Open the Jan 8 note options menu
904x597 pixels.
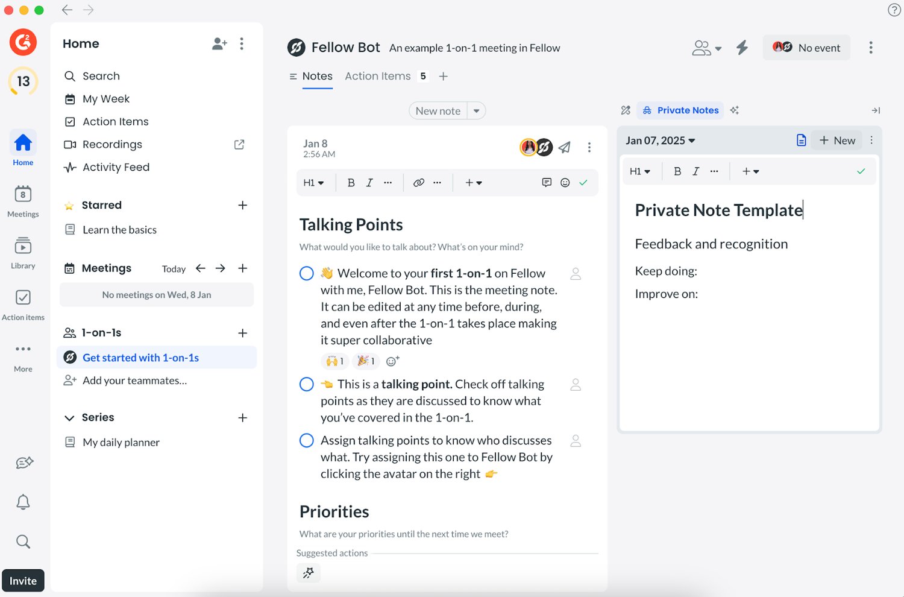pyautogui.click(x=589, y=147)
